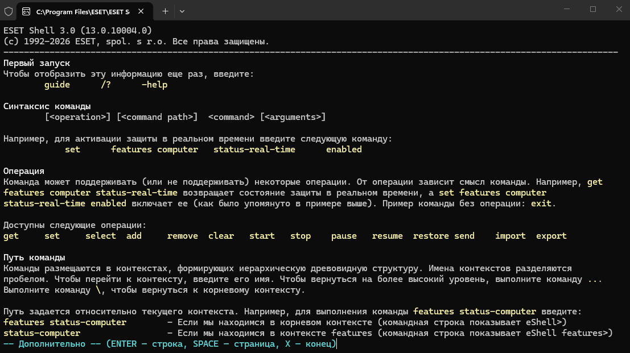Click the "Первый запуск" heading
The image size is (630, 353).
tap(36, 63)
